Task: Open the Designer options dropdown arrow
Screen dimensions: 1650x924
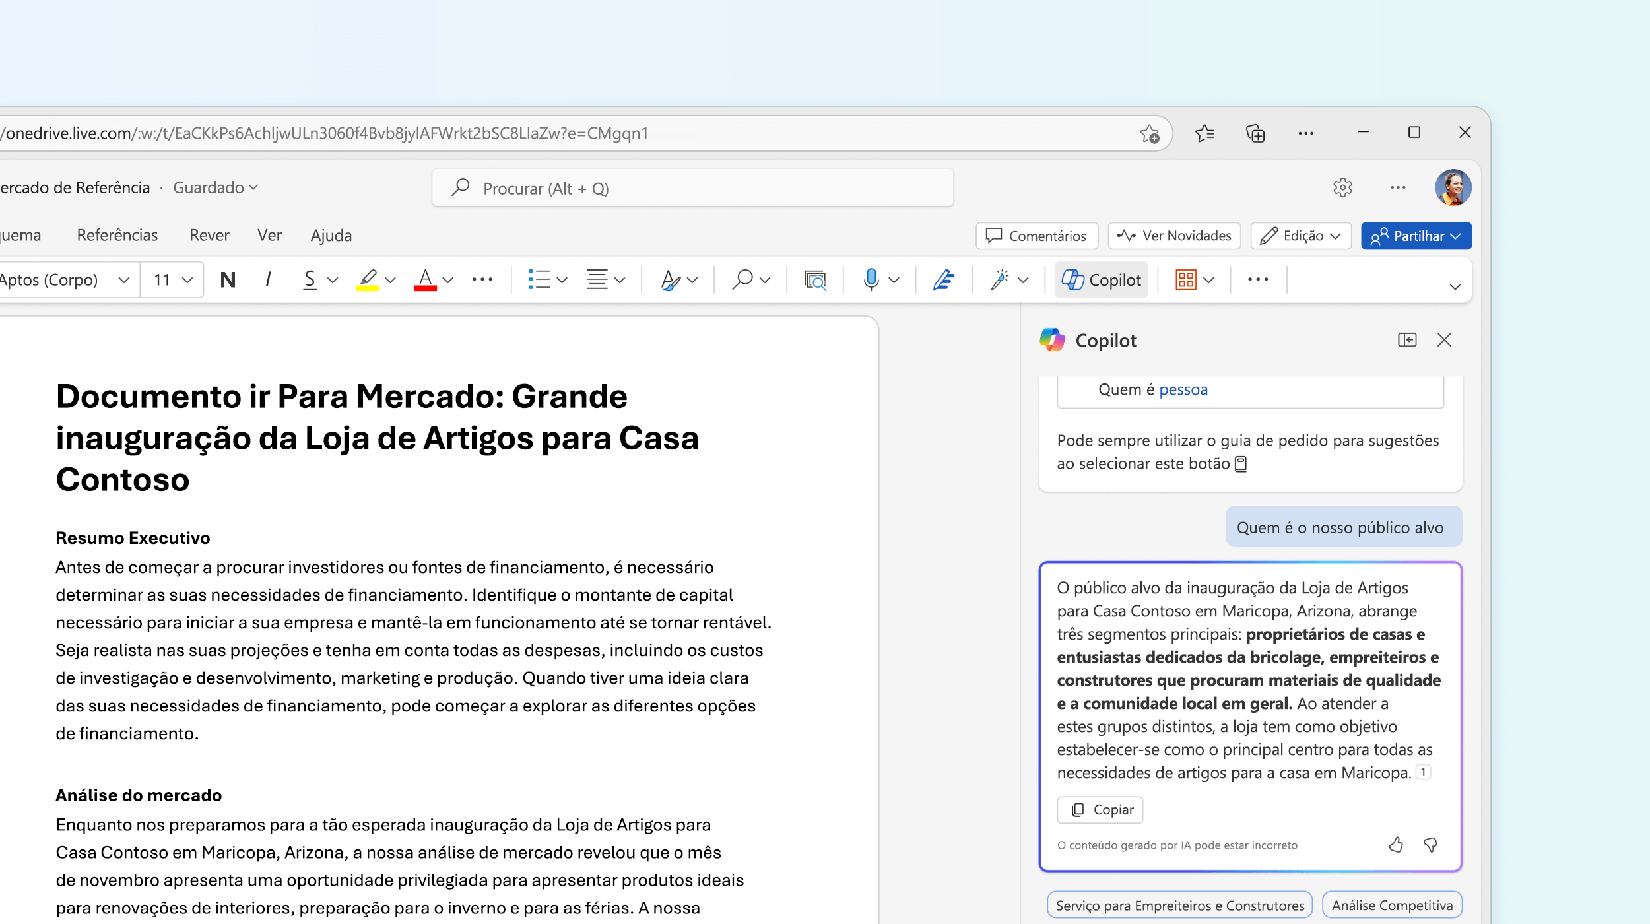Action: 1023,280
